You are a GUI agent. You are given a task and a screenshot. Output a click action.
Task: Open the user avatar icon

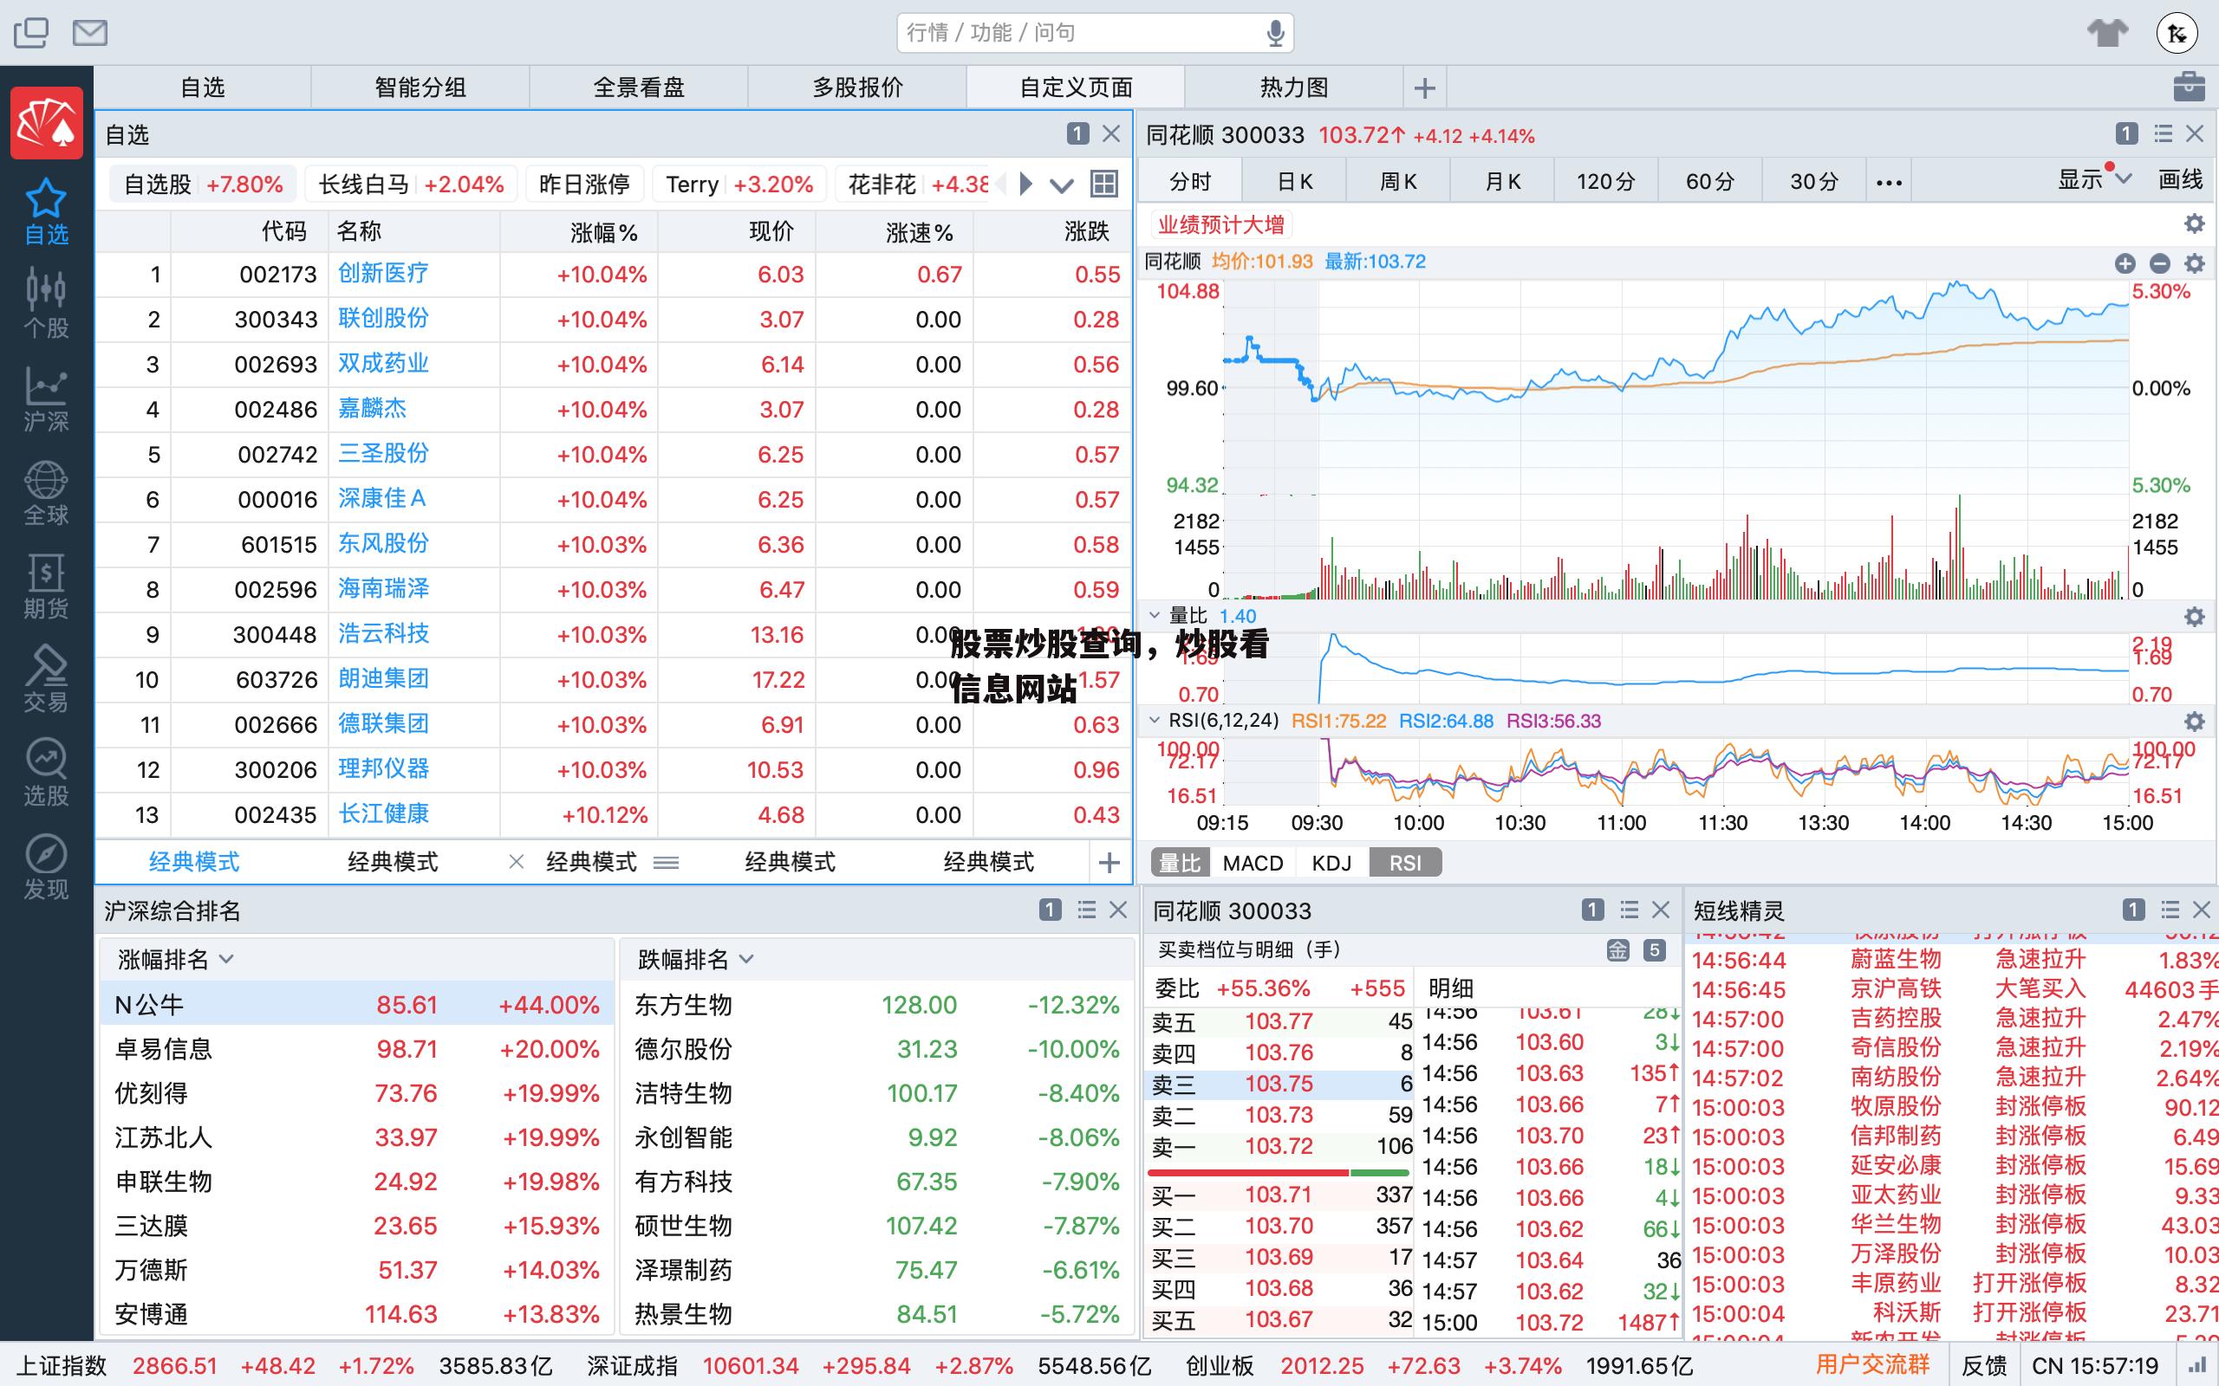pos(2177,33)
